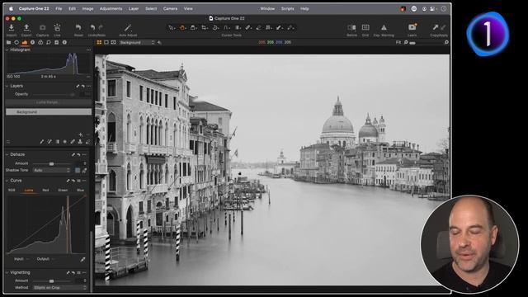
Task: Toggle the Exposure Warning triangle
Action: click(384, 27)
